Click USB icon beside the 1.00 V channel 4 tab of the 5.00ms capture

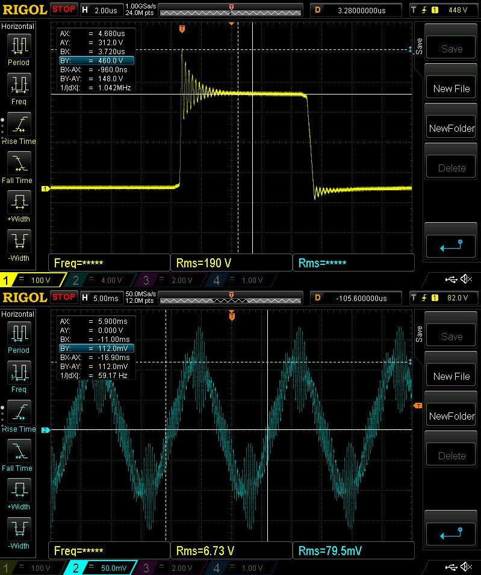pyautogui.click(x=451, y=568)
